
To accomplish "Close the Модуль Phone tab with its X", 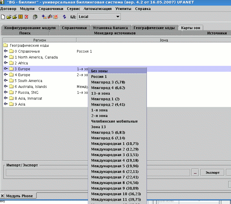I will [3, 196].
